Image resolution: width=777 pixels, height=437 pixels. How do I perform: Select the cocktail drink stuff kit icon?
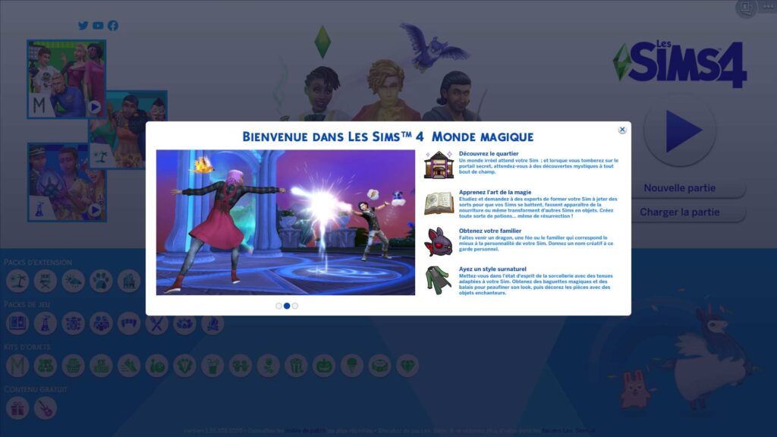click(212, 366)
